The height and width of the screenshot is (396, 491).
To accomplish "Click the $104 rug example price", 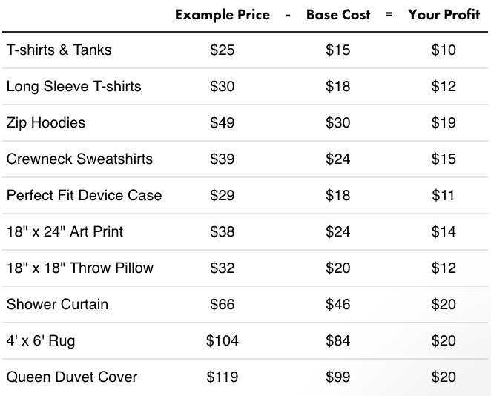I will point(223,340).
